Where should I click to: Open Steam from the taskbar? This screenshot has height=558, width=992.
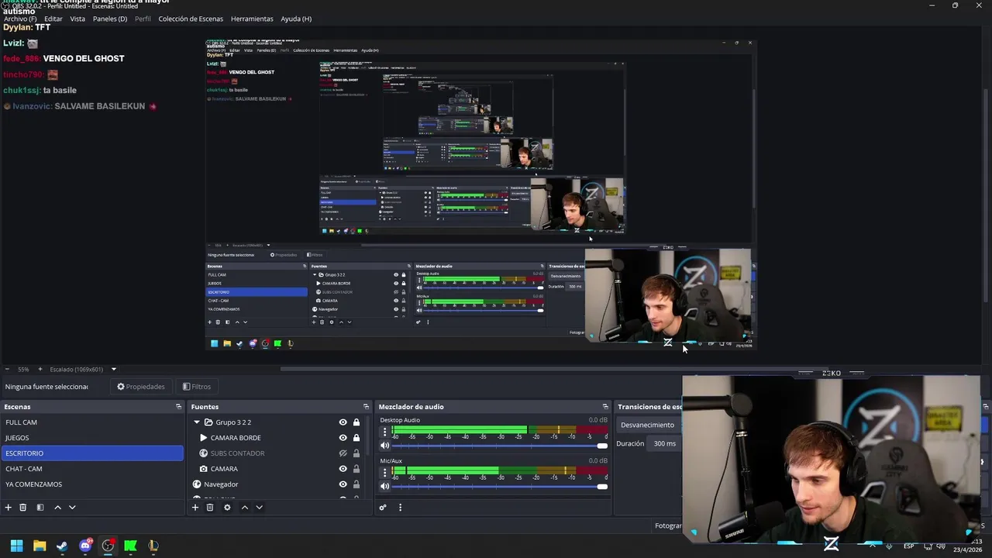(62, 546)
